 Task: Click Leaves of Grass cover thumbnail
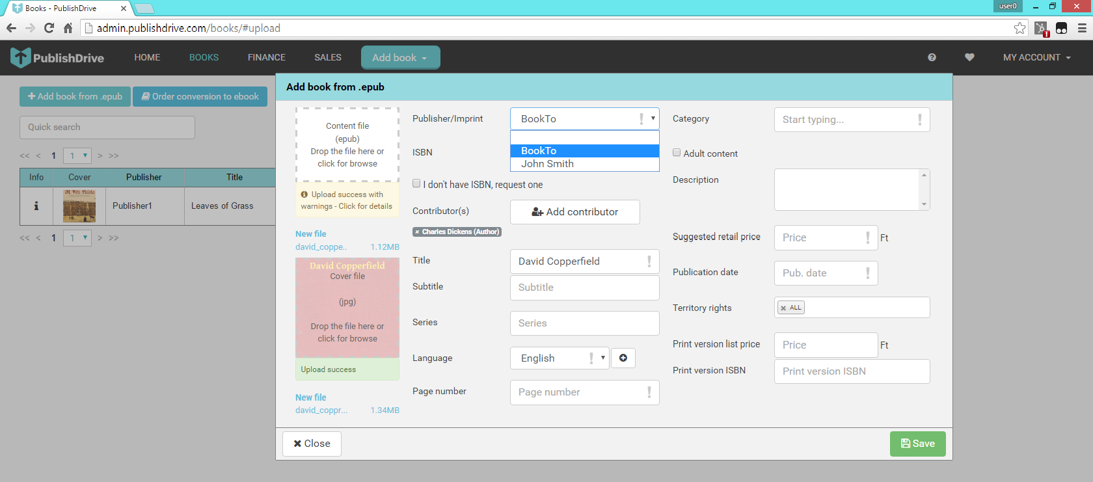coord(79,206)
